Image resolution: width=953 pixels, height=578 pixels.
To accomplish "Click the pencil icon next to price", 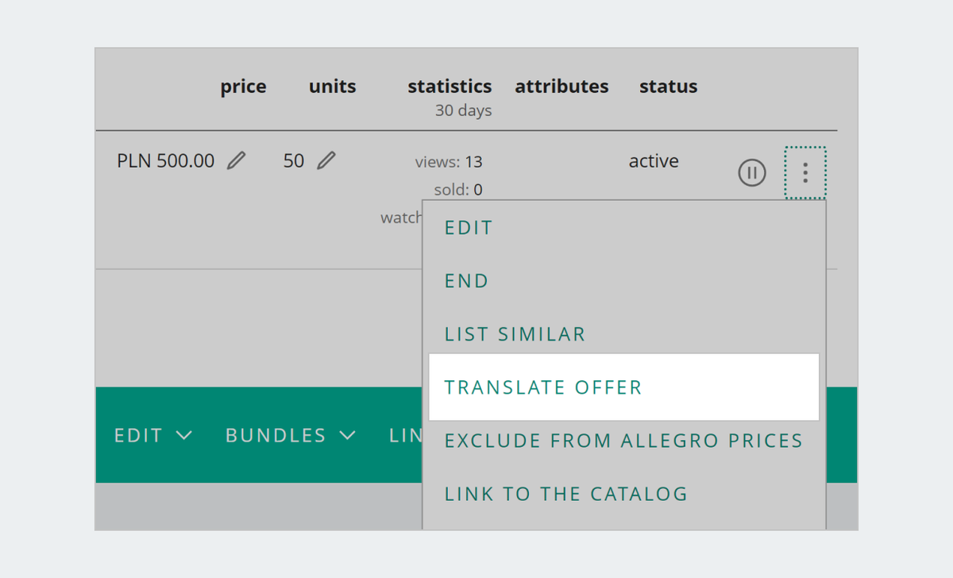I will (236, 161).
